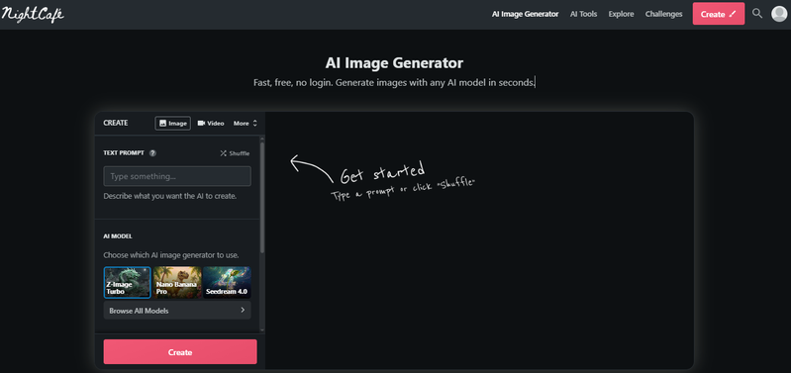Open the search magnifier icon

point(757,14)
